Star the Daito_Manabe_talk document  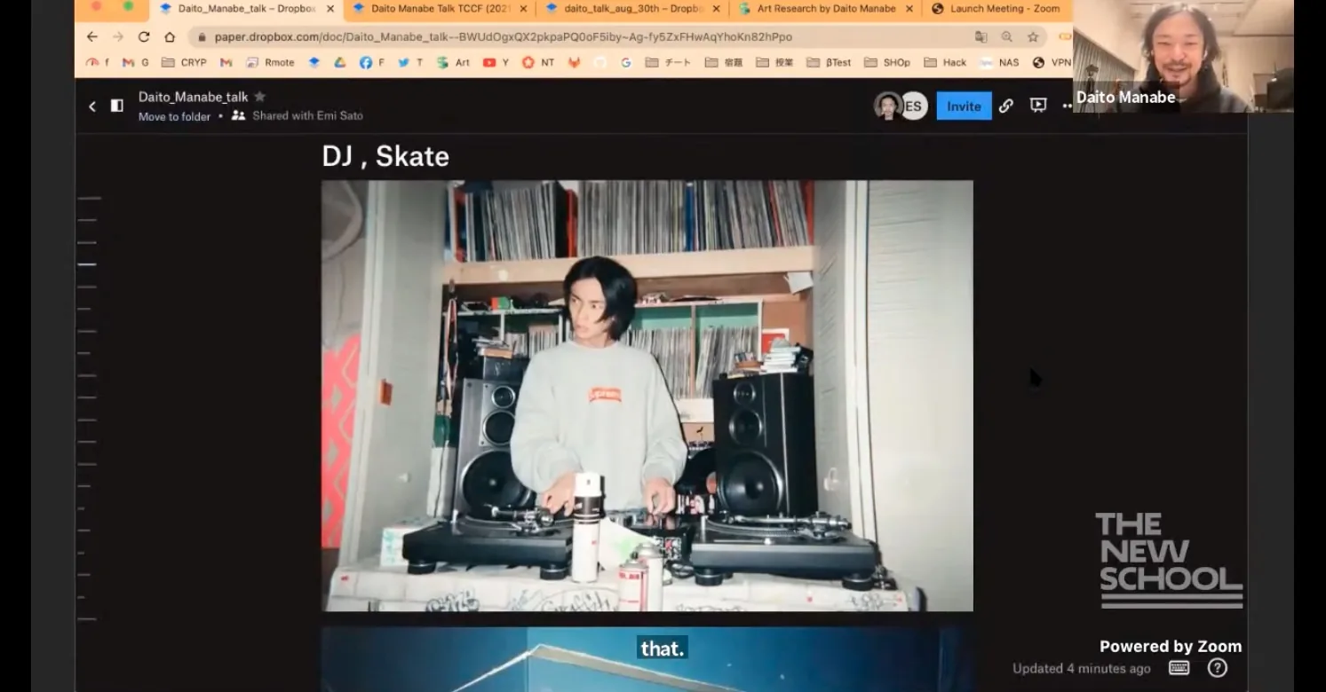pos(260,97)
